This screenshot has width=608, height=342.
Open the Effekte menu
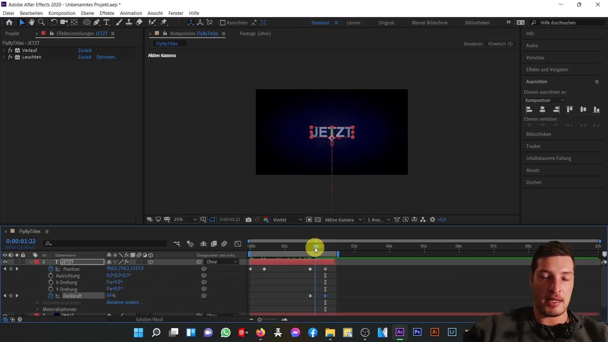[x=107, y=13]
